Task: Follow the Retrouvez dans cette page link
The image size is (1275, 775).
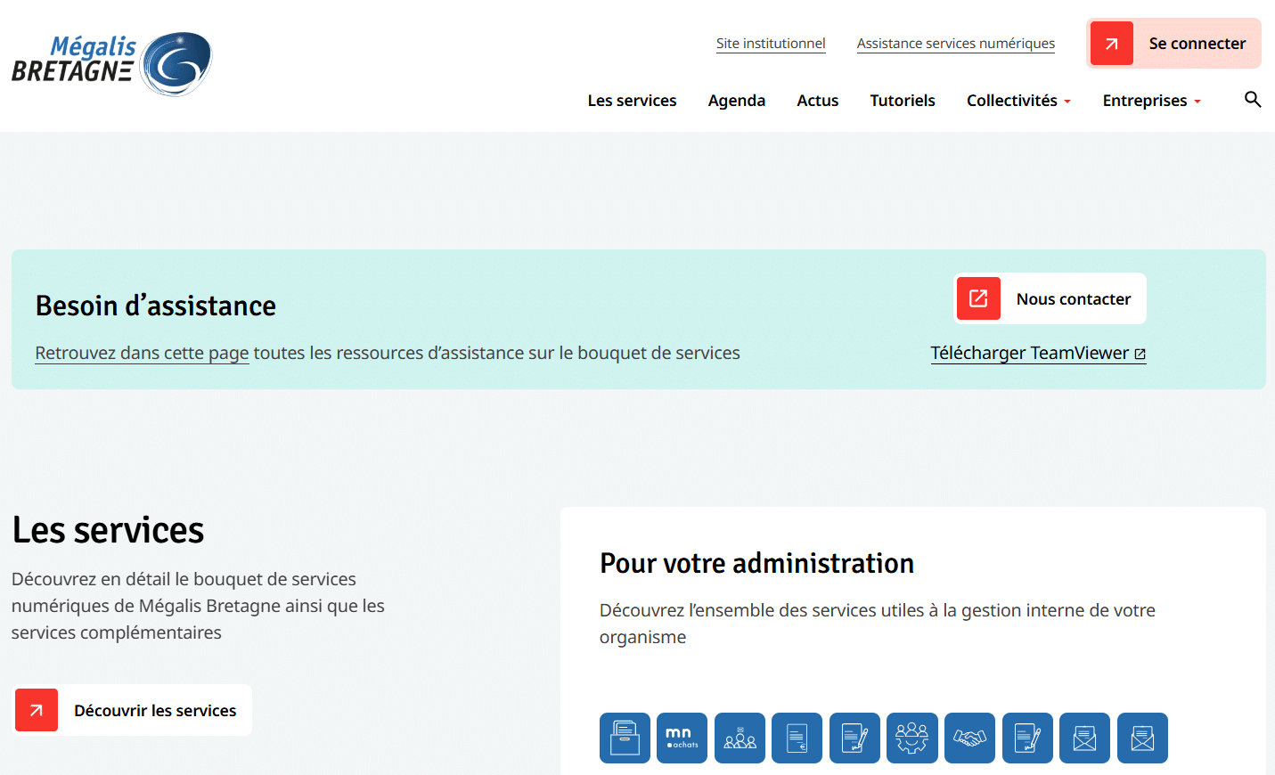Action: 142,353
